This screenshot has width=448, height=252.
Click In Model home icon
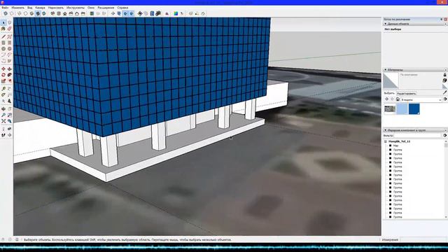click(398, 99)
